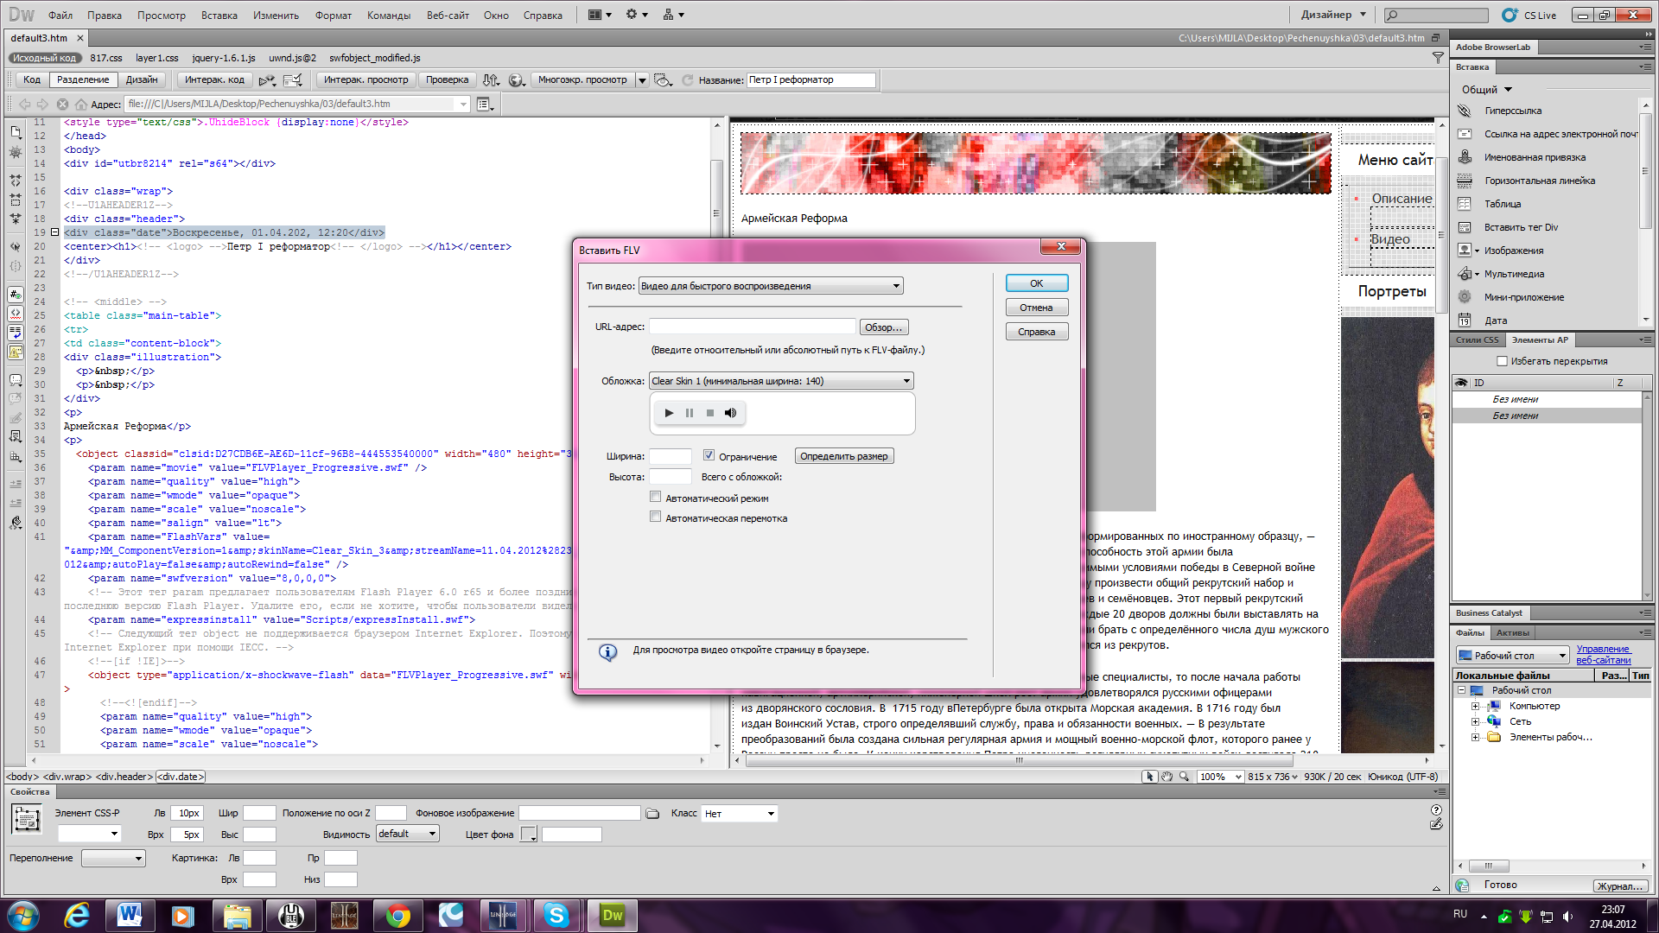Image resolution: width=1659 pixels, height=933 pixels.
Task: Click the Обзор browse button
Action: 883,327
